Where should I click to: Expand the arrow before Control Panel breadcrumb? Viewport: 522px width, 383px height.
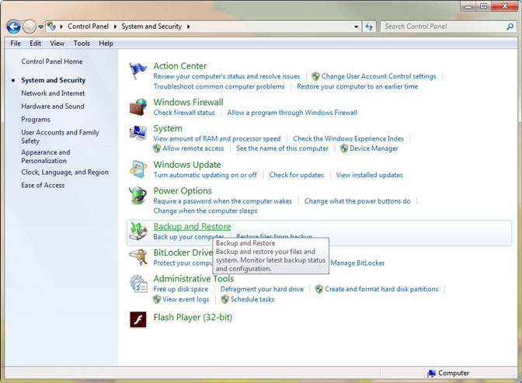[61, 26]
